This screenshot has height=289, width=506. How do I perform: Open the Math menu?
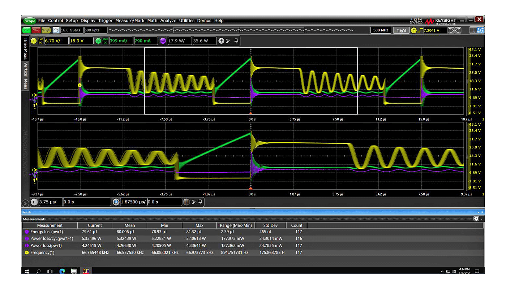point(152,21)
